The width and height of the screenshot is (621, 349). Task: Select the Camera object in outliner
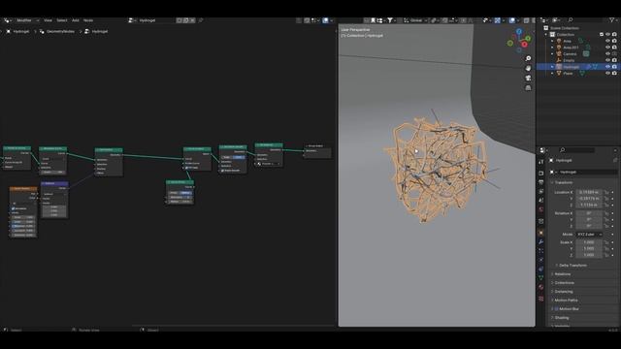[570, 54]
